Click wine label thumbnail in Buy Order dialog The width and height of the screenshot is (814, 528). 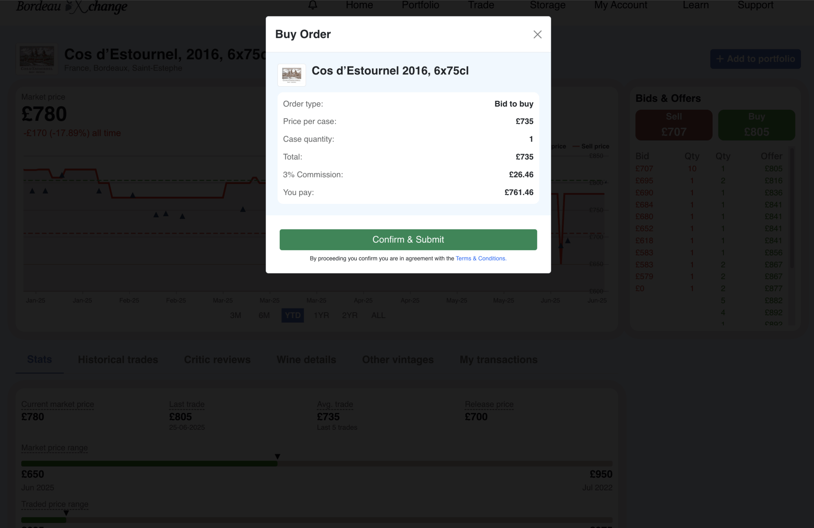click(291, 75)
